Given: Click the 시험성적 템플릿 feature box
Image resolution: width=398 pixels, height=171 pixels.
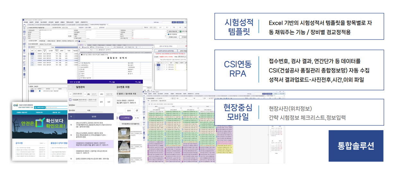Looking at the screenshot, I should (299, 26).
